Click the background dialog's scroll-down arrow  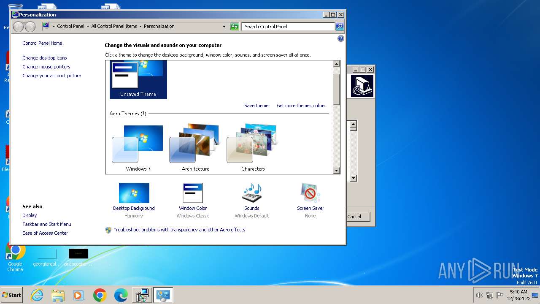coord(354,178)
